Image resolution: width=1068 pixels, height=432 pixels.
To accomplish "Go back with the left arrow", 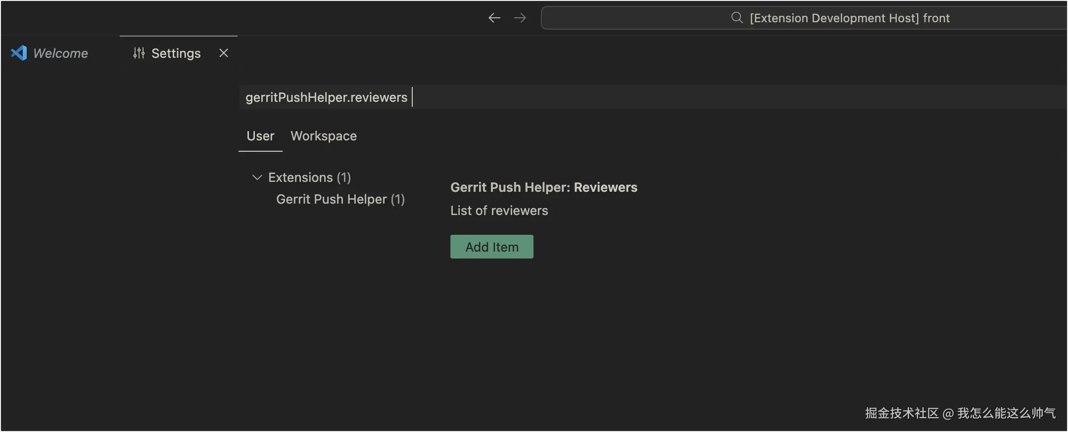I will coord(494,18).
